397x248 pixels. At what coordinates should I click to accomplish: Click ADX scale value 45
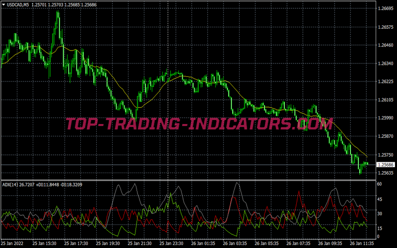(x=379, y=199)
